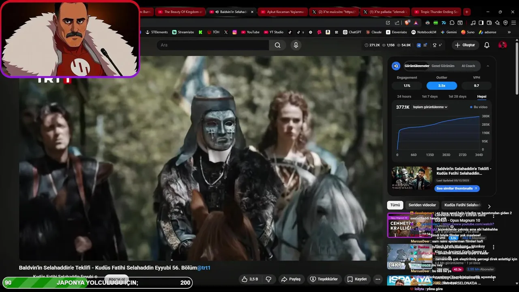Select the Engagement 1.1% pill
The width and height of the screenshot is (519, 292).
click(x=407, y=86)
